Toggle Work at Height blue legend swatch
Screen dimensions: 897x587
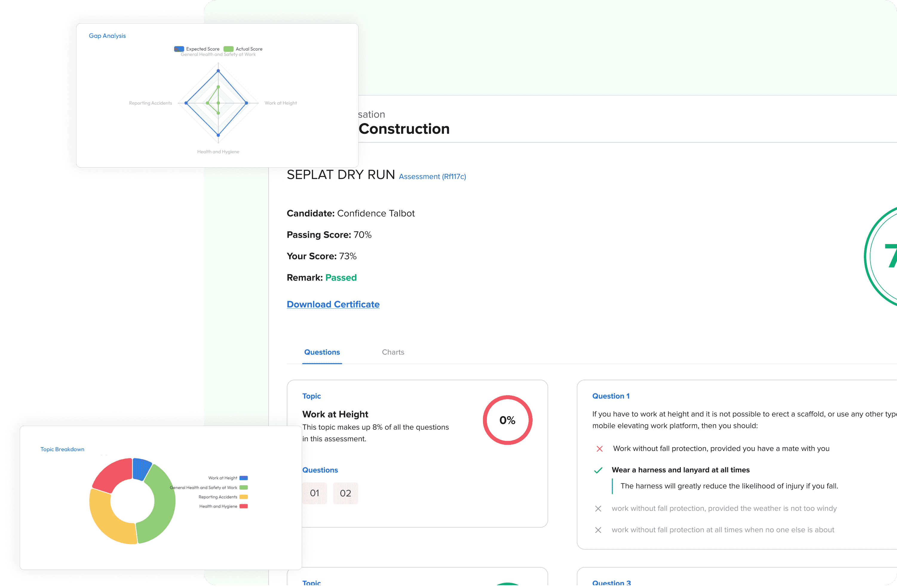pyautogui.click(x=243, y=478)
